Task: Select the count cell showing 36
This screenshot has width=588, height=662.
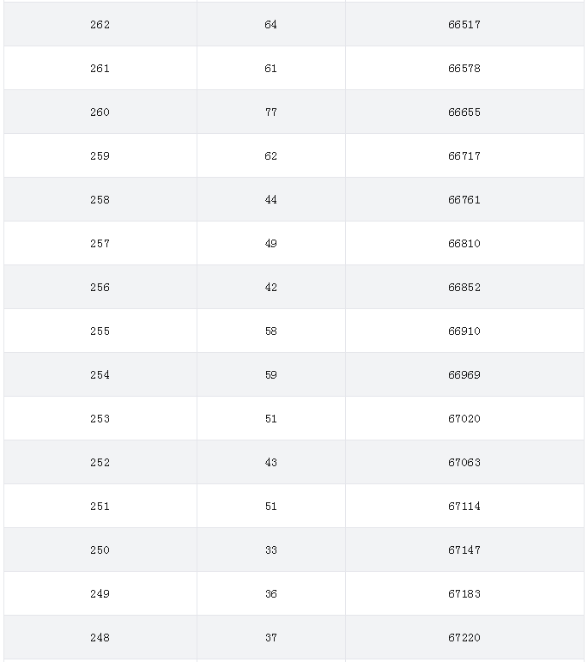Action: pos(271,593)
